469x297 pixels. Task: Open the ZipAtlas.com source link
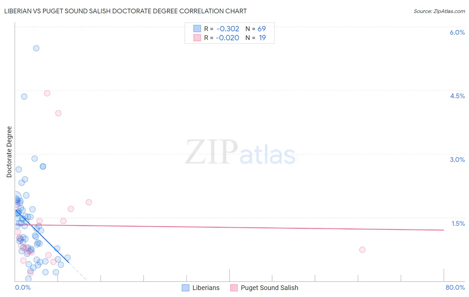439,11
